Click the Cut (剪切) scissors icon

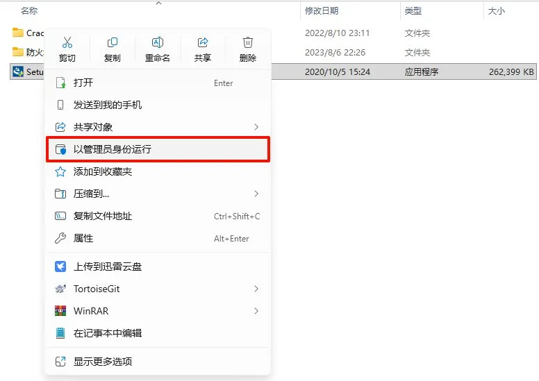pyautogui.click(x=67, y=42)
